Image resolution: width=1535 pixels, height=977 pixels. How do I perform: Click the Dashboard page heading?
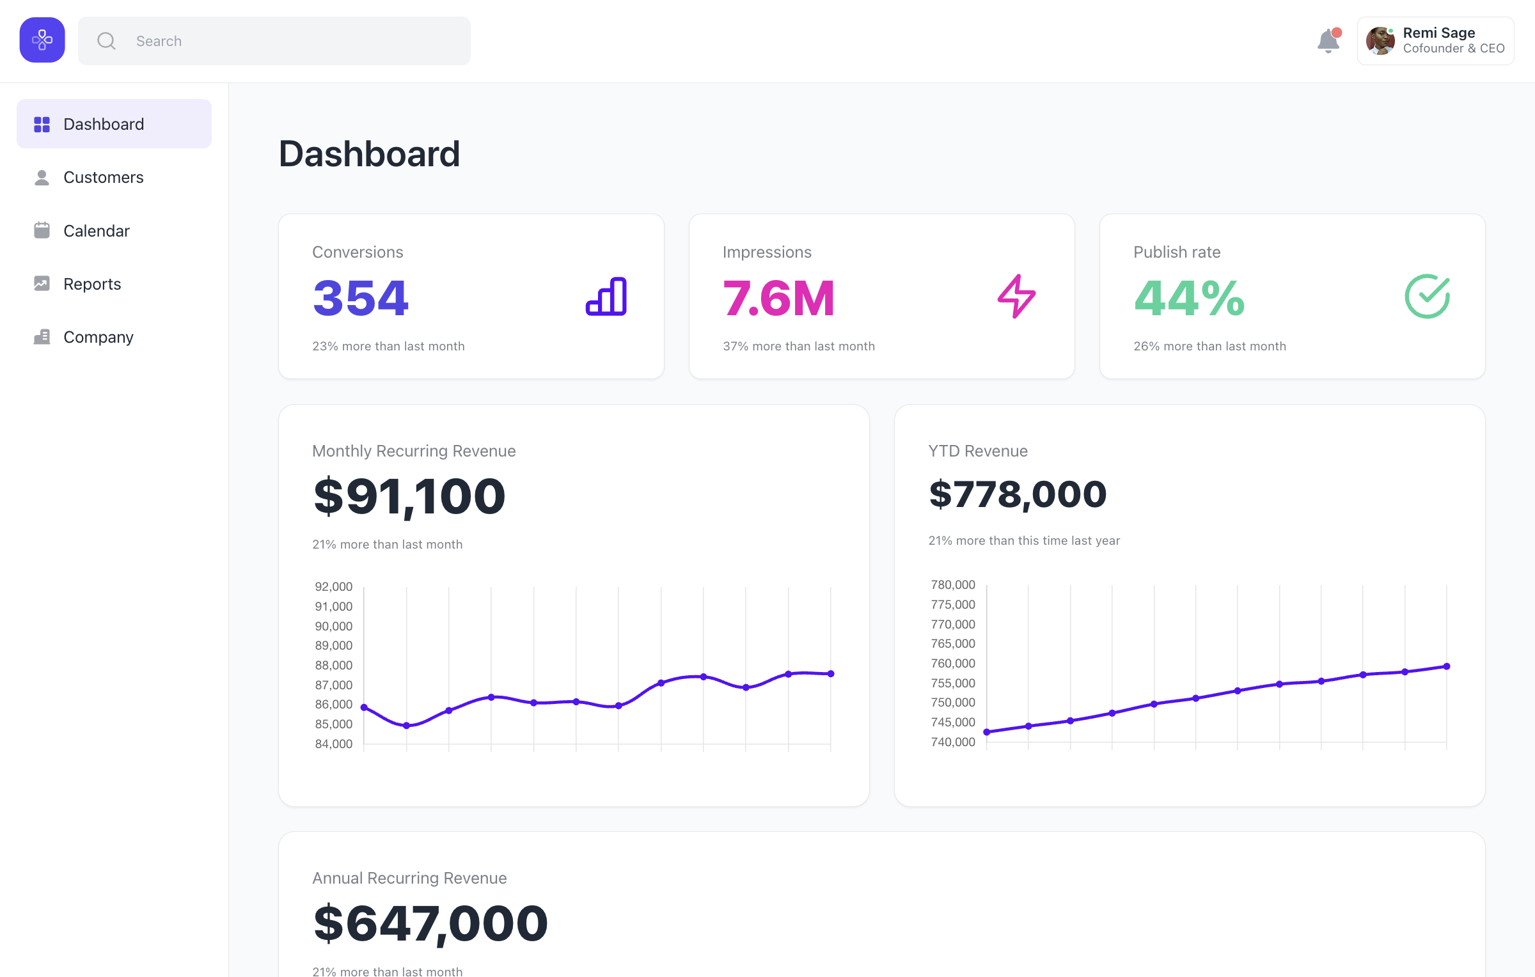[370, 154]
